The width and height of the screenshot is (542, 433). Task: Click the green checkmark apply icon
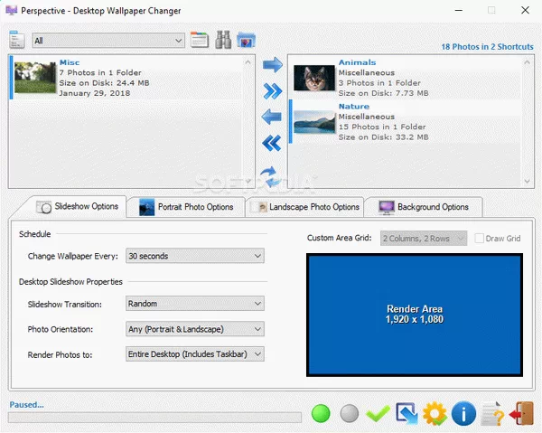(x=378, y=414)
